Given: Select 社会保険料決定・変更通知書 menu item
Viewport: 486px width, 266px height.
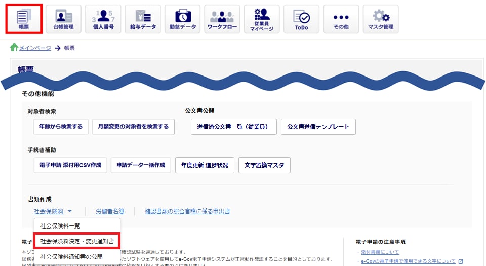Looking at the screenshot, I should coord(76,241).
